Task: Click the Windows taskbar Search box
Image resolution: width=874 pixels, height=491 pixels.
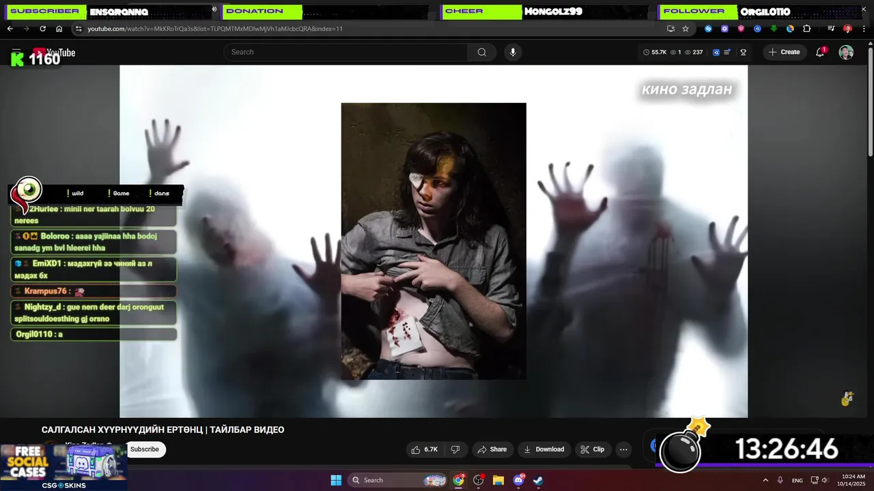Action: click(x=397, y=480)
